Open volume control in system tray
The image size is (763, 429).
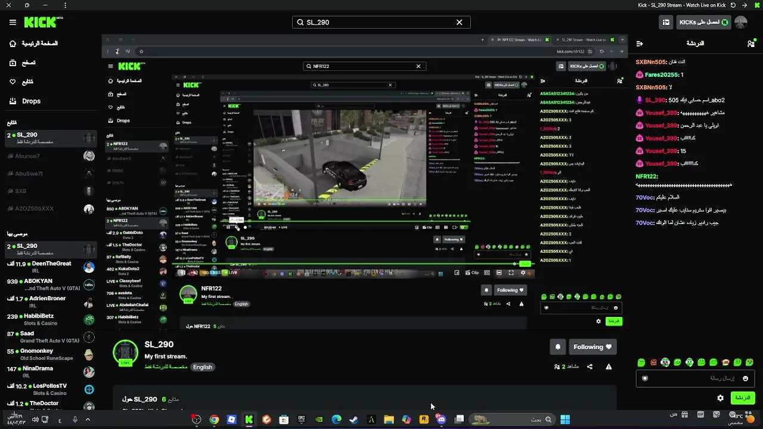pos(35,419)
